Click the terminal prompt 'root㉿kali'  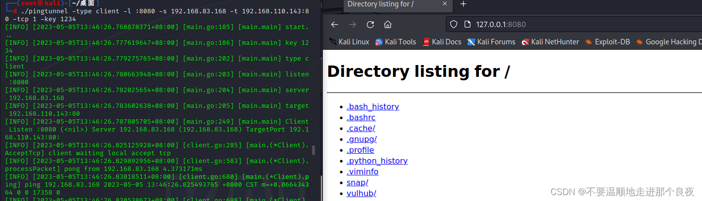tap(41, 4)
